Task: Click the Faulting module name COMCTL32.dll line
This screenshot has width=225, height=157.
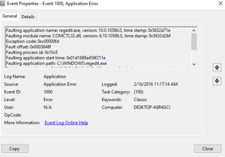Action: click(x=88, y=36)
